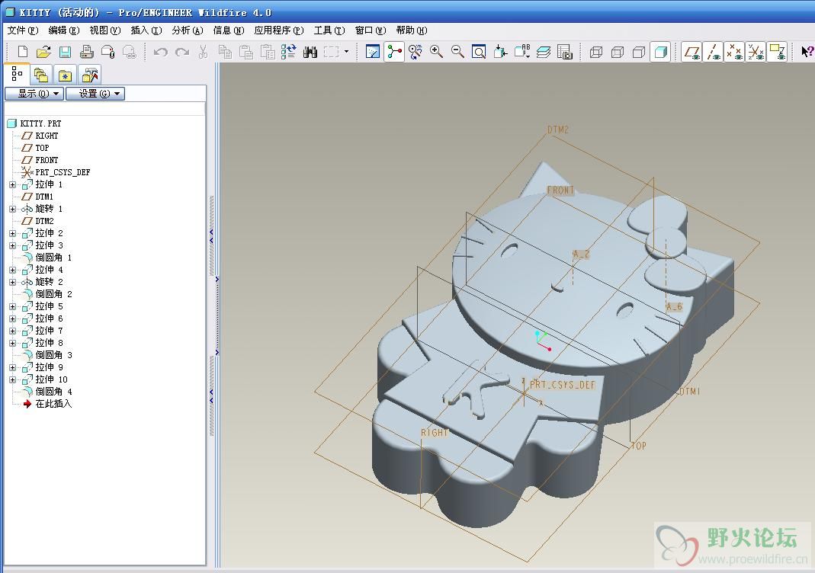Select 倒圆角 1 feature in tree
Screen dimensions: 815x573
(47, 258)
